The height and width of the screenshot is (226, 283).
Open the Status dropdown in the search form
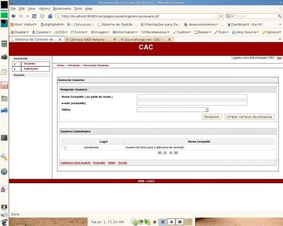[x=207, y=110]
